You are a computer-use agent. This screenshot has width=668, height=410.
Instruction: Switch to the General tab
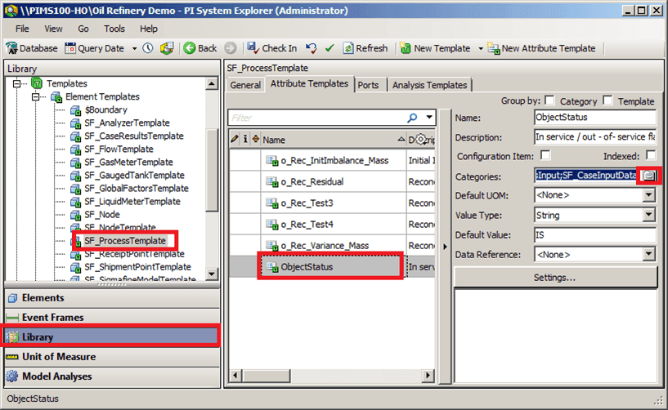pos(245,85)
